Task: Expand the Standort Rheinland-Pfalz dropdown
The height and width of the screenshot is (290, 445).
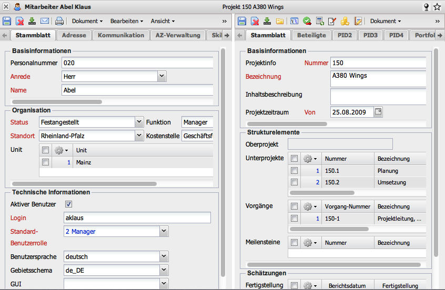Action: click(139, 136)
